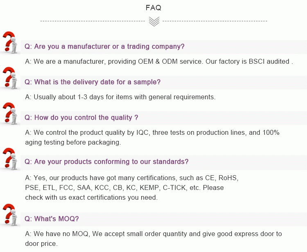Click the 'aging testing before packaging' text line
307x252 pixels.
click(x=73, y=142)
